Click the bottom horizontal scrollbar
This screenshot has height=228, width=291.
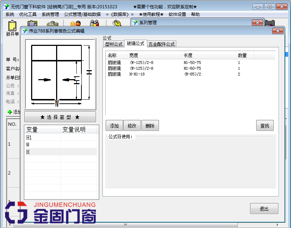click(x=125, y=223)
